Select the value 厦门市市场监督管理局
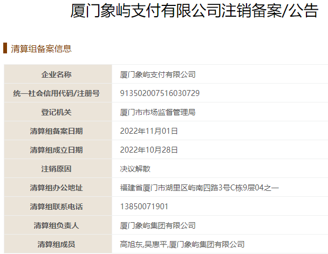 click(158, 112)
